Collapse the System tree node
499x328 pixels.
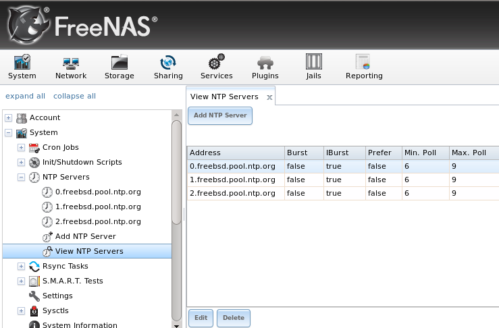9,133
